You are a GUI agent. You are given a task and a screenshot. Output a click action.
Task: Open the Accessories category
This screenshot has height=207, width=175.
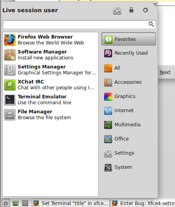(x=129, y=82)
